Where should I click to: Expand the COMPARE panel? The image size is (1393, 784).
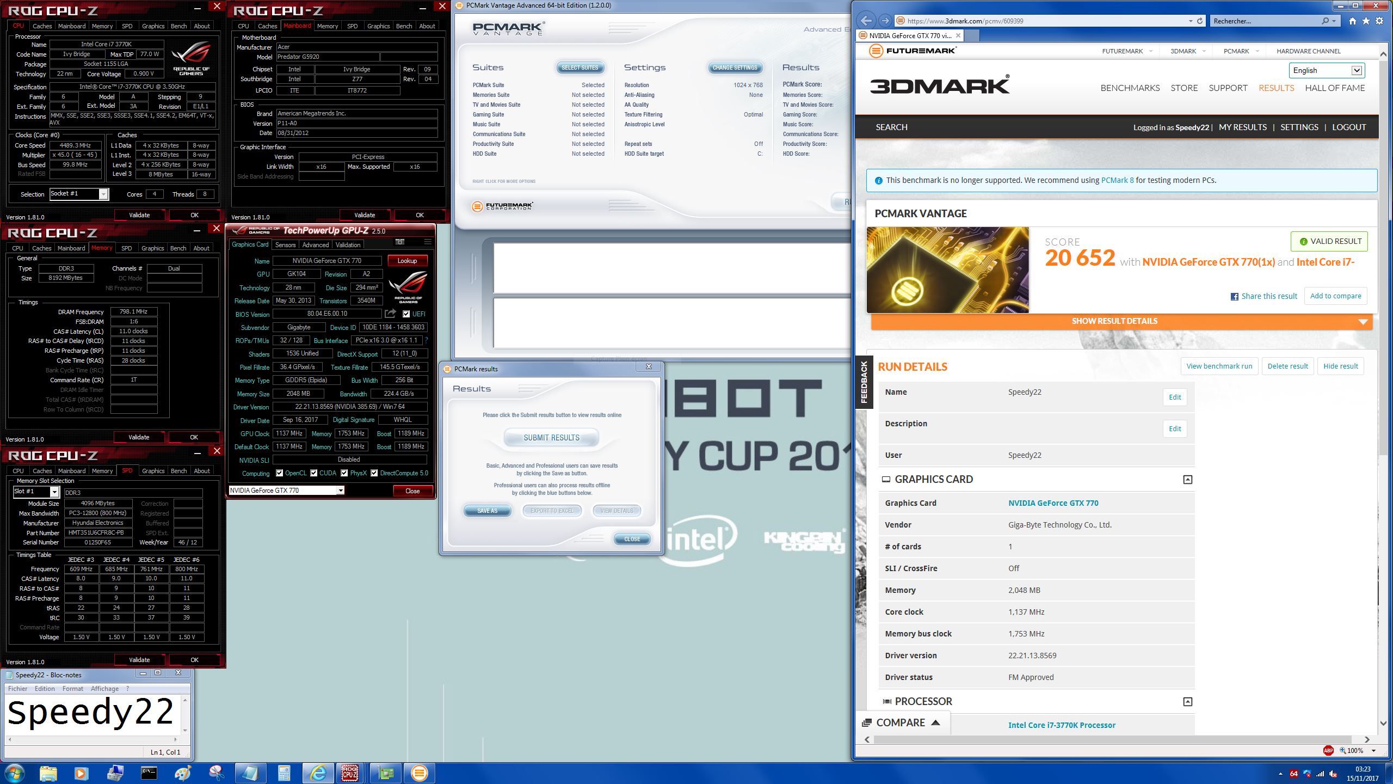[902, 722]
